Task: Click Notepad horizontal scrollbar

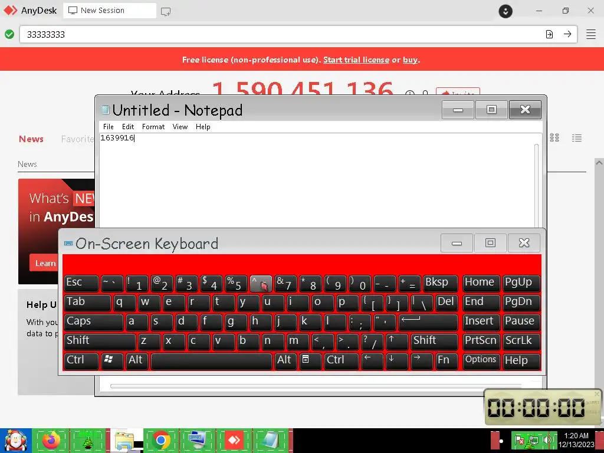Action: (x=316, y=386)
